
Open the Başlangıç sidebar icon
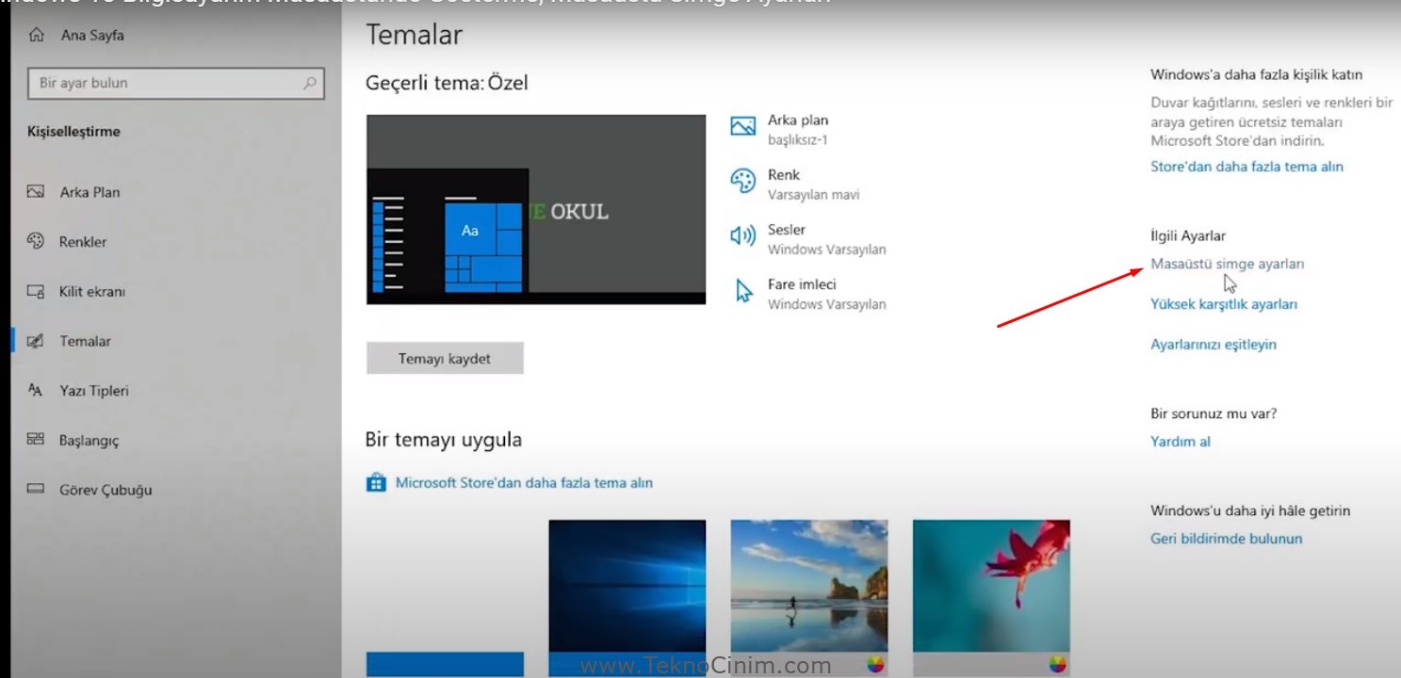pos(36,440)
